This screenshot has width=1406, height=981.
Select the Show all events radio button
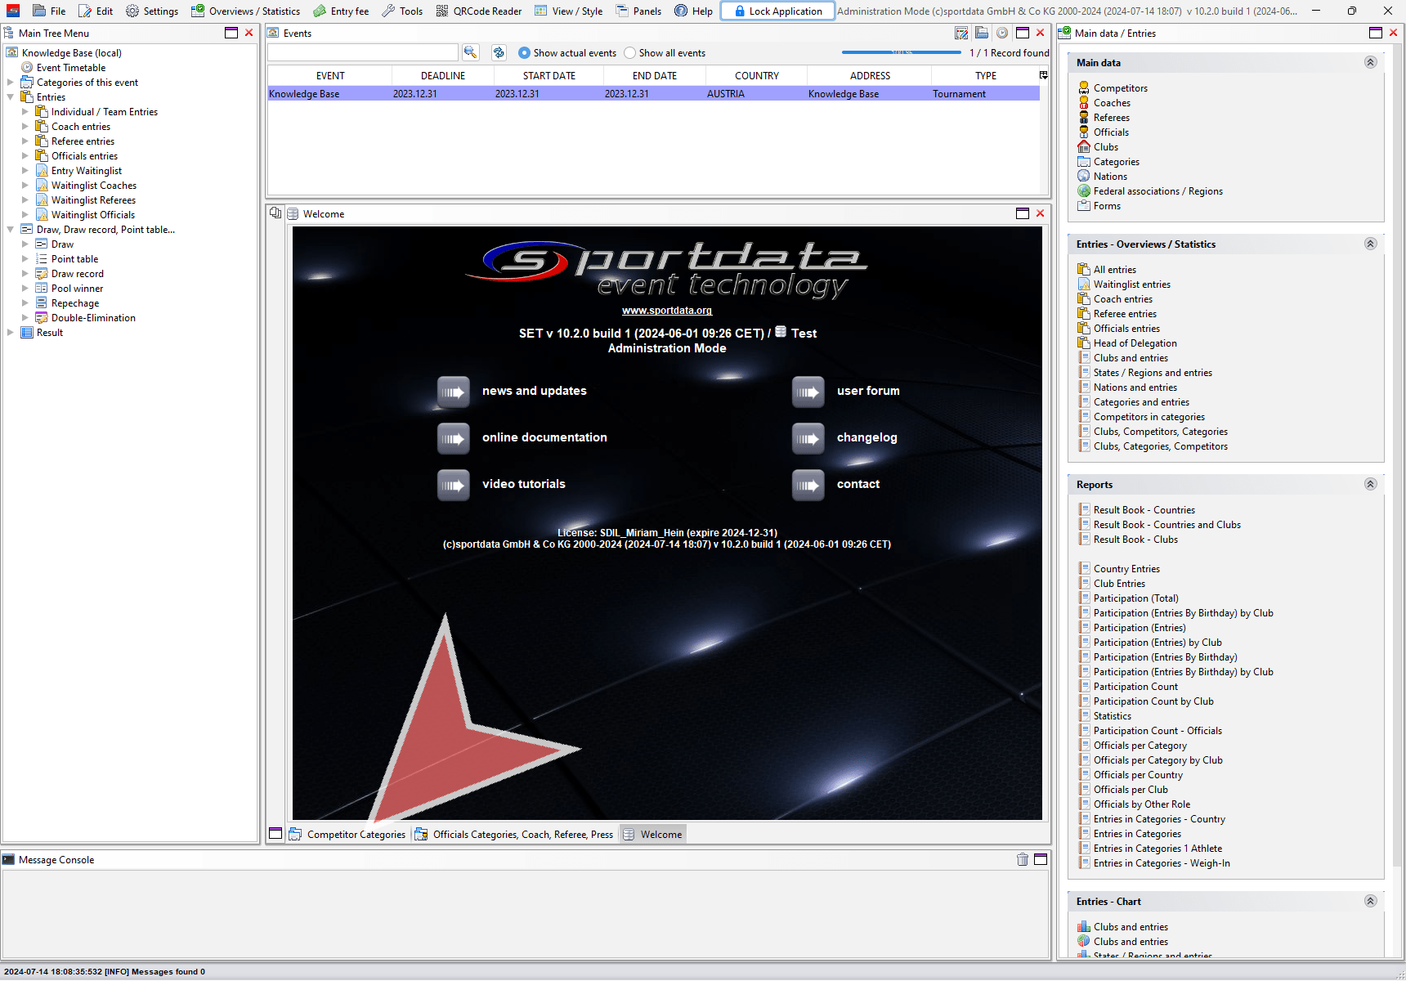point(629,53)
